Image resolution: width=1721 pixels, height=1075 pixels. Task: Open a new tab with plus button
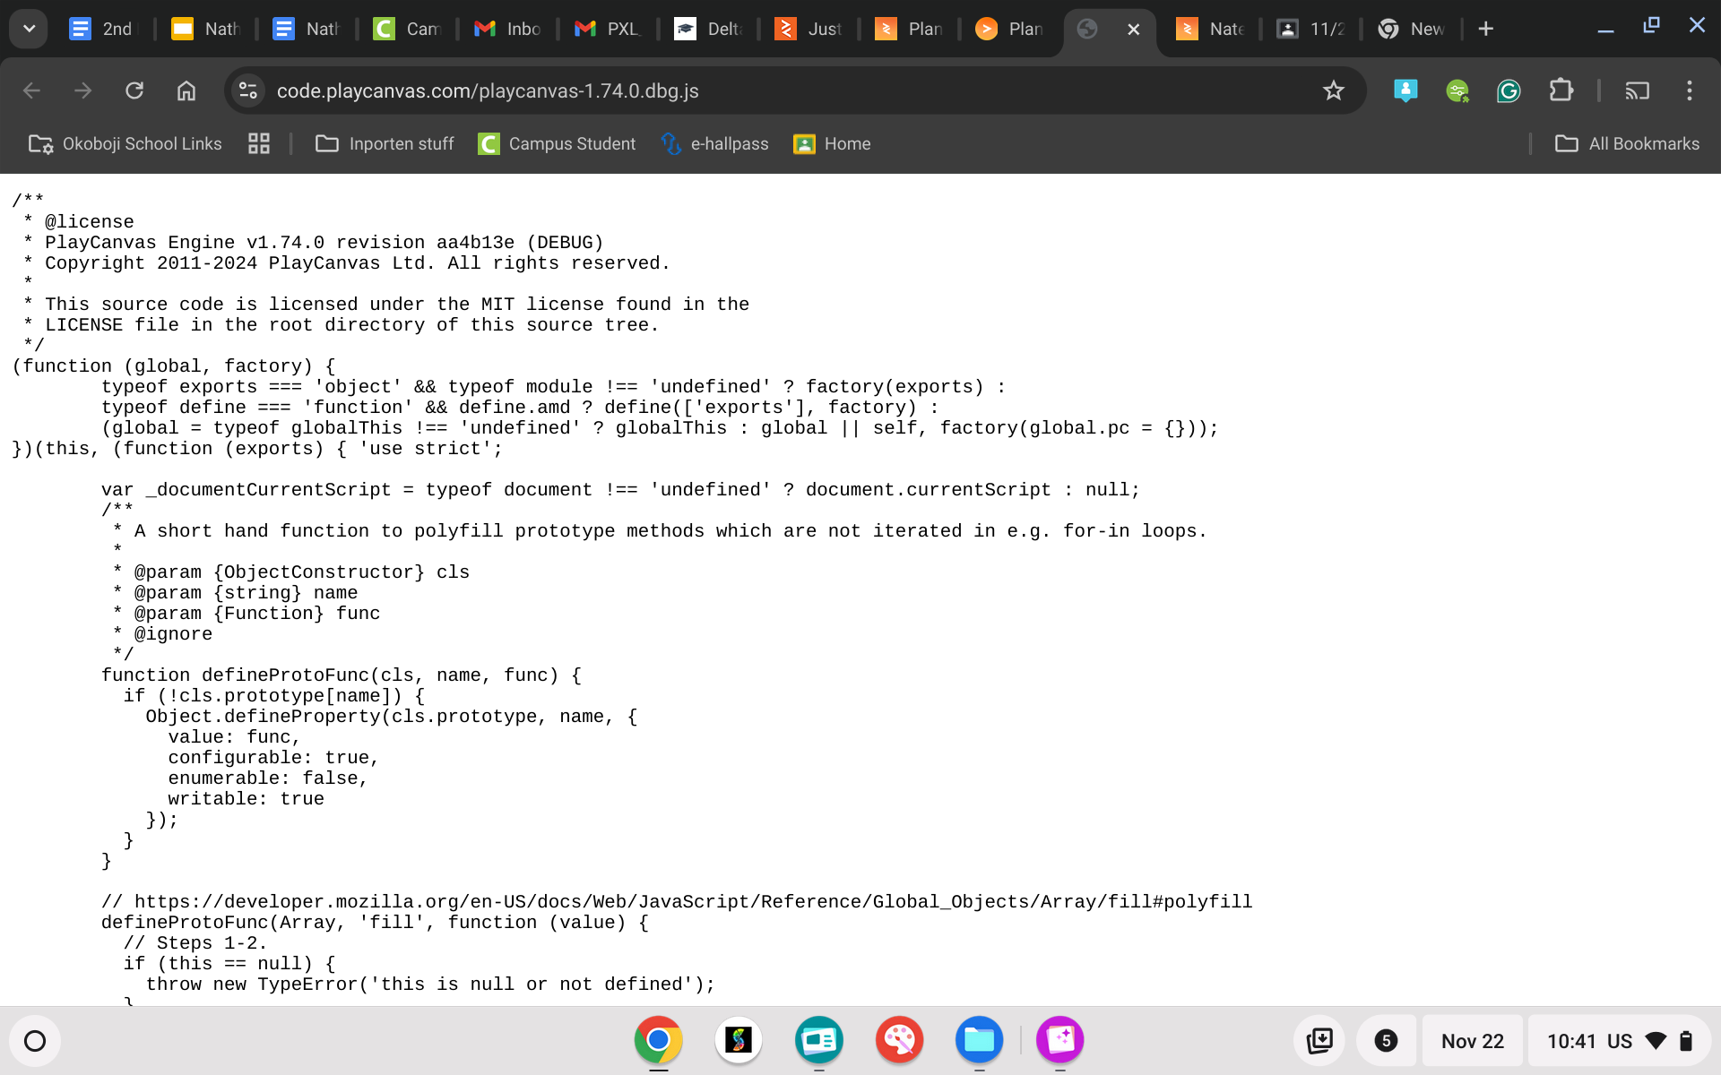point(1486,29)
